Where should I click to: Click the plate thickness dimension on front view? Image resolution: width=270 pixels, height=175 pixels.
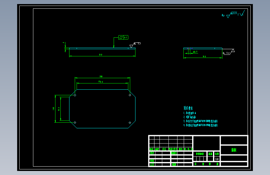coord(64,43)
